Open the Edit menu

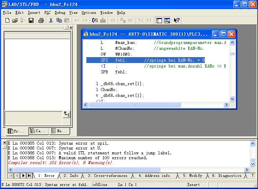coord(19,12)
